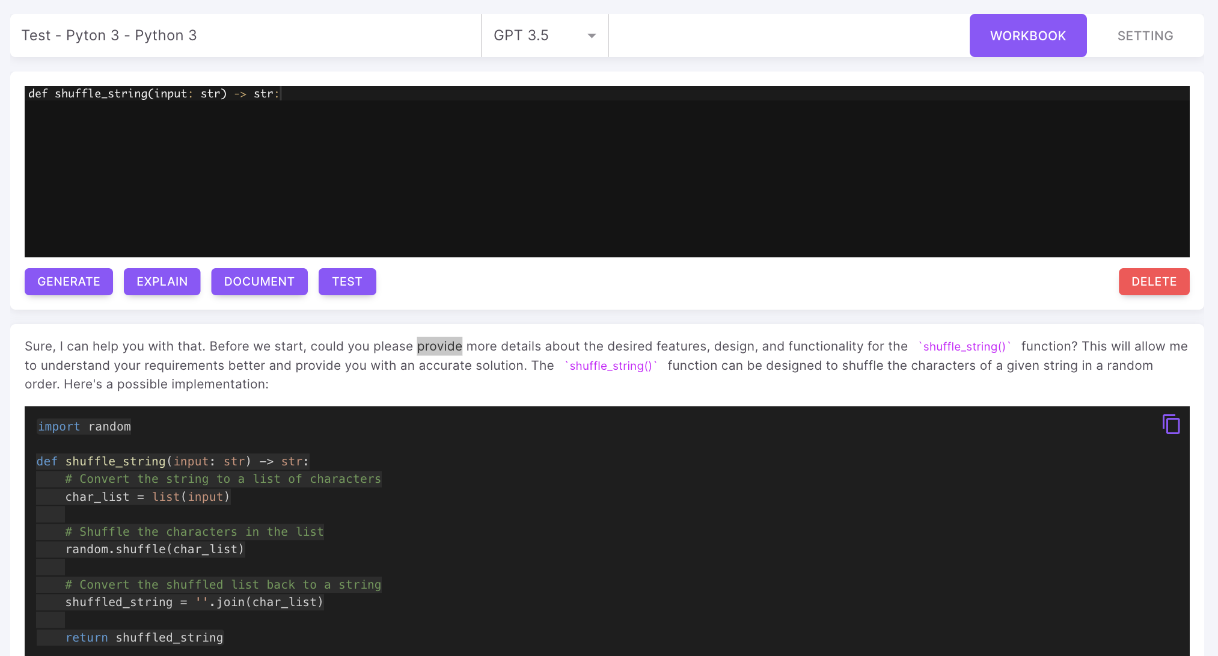Delete the cell with the DELETE button
This screenshot has height=656, width=1218.
[1154, 281]
